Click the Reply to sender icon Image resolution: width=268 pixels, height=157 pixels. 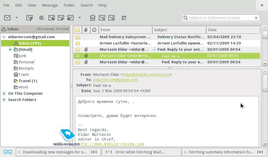coord(52,18)
